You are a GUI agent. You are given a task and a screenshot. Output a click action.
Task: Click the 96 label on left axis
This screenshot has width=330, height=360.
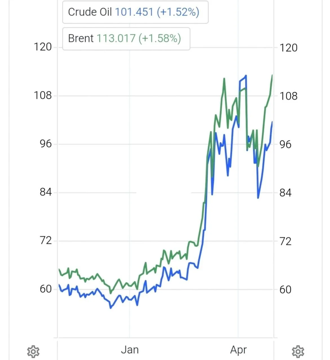[46, 144]
